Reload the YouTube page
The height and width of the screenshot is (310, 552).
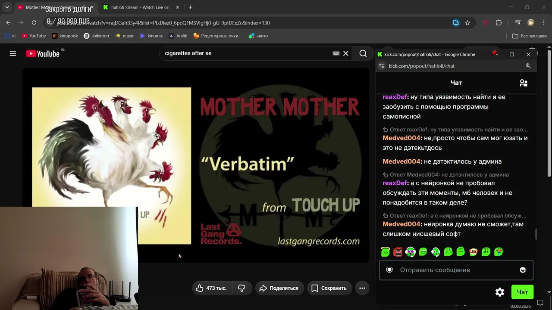pos(34,23)
